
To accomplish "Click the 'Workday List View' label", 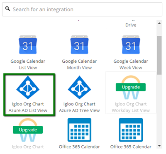I will (131, 110).
